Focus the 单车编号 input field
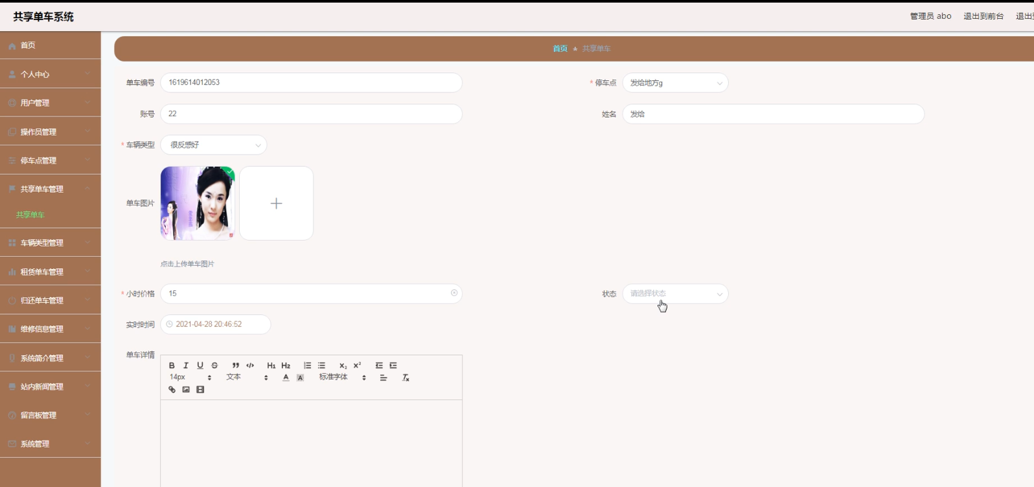Screen dimensions: 1034x487 point(311,83)
